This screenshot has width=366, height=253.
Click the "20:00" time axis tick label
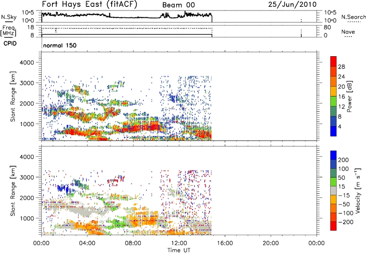point(270,243)
